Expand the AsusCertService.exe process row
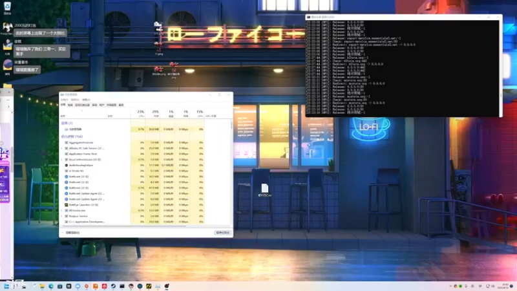 coord(61,159)
